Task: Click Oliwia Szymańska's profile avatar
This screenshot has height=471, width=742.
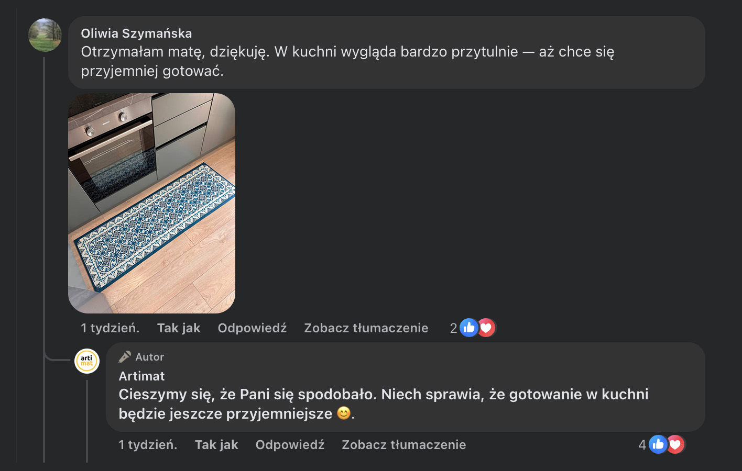Action: tap(45, 35)
